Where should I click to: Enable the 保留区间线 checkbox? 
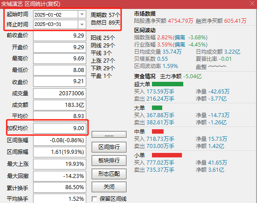(94, 199)
